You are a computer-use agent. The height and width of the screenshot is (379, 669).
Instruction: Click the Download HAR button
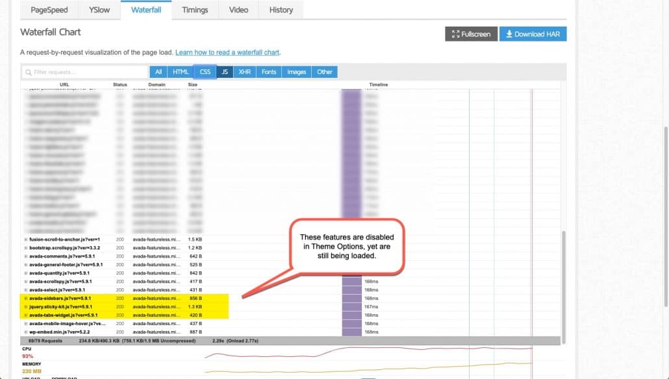(x=533, y=34)
